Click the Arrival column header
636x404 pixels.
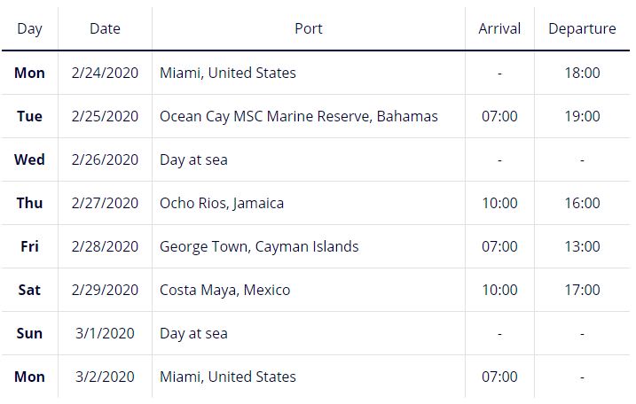point(499,28)
